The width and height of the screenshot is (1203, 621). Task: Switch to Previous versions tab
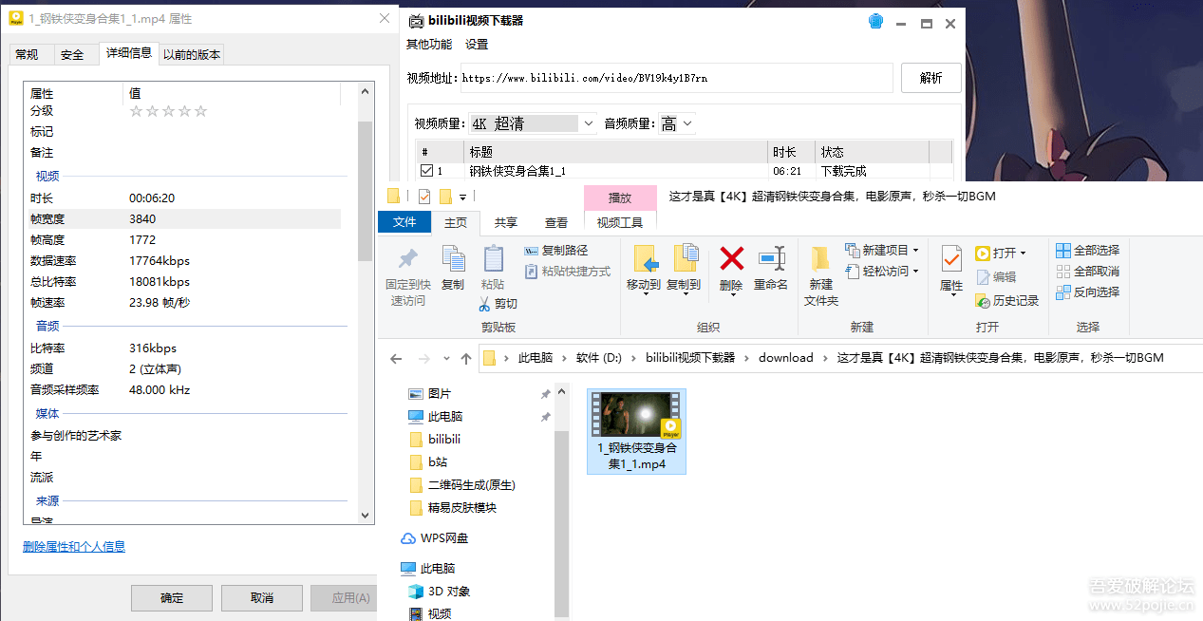click(192, 55)
